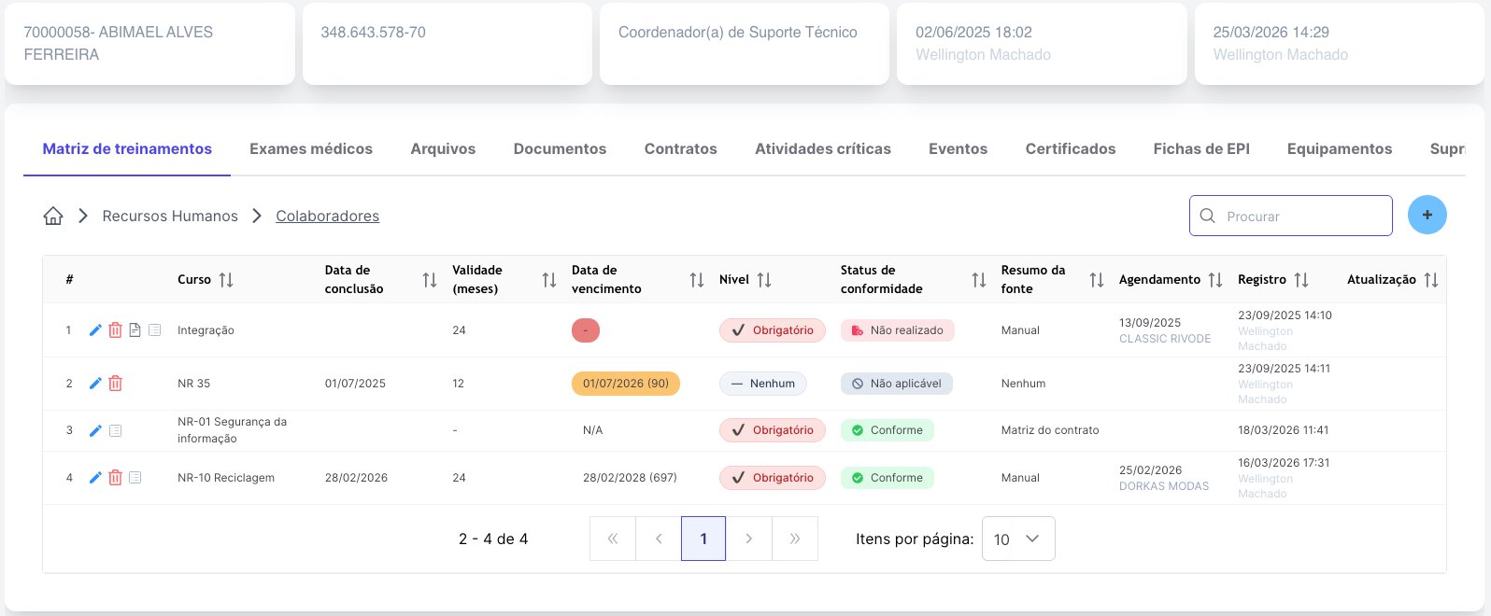Click the CPF 348.643.578-70 card
Screen dimensions: 1491x616
(447, 44)
